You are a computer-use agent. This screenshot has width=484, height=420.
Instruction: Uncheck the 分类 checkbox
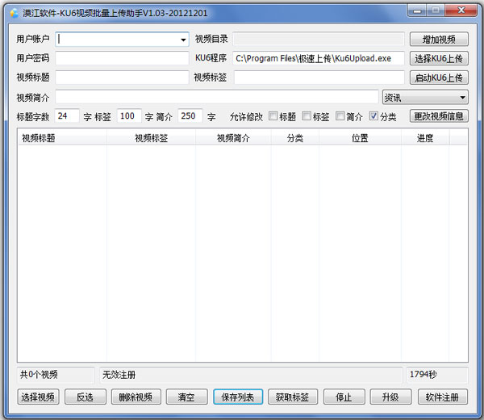pos(374,116)
